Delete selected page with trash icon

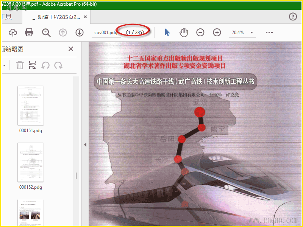(20, 65)
